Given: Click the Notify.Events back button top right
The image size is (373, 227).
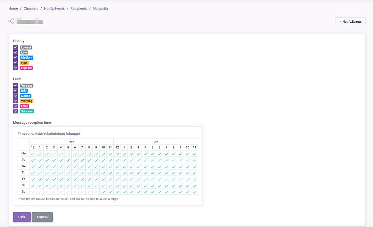Looking at the screenshot, I should click(350, 22).
